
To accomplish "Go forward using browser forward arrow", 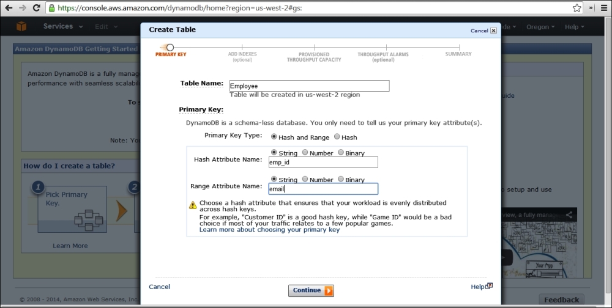I will pos(23,8).
